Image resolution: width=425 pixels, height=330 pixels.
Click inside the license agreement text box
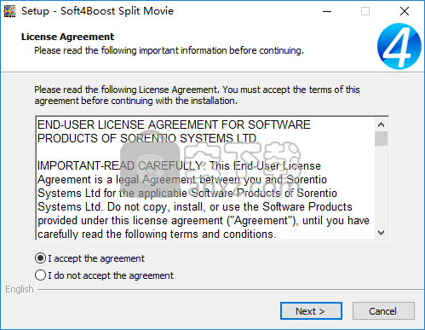click(205, 178)
